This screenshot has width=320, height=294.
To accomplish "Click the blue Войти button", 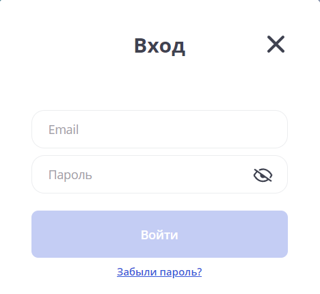I will point(159,234).
